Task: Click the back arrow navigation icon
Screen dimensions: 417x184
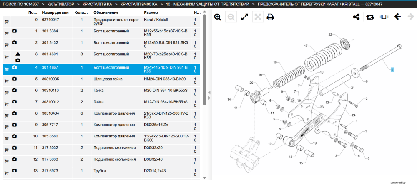Action: (x=397, y=17)
